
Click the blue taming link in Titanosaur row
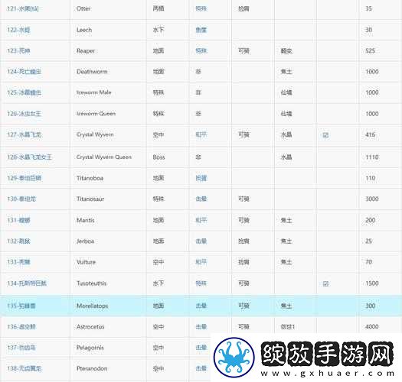(201, 199)
